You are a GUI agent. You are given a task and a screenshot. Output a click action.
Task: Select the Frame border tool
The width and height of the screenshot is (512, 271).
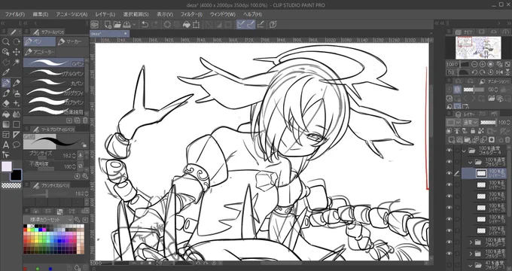click(6, 135)
